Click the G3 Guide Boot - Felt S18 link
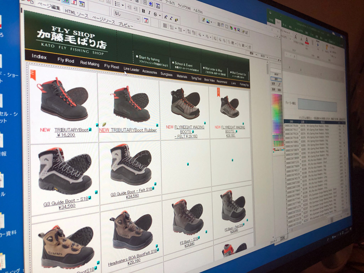Viewport: 364px width, 273px height. point(132,193)
